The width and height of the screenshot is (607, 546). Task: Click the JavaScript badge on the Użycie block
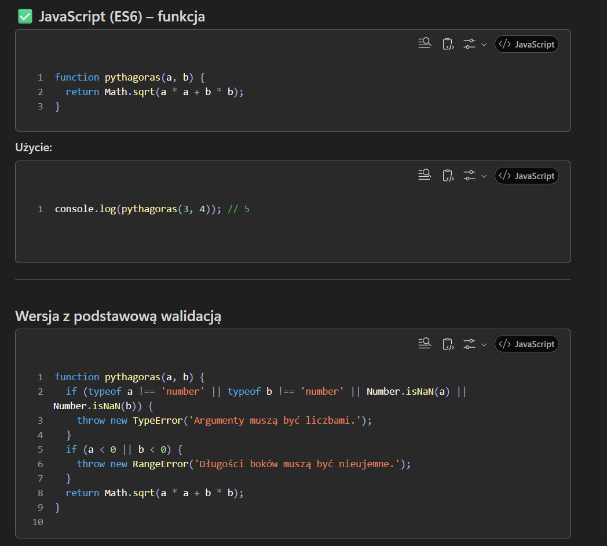[526, 176]
